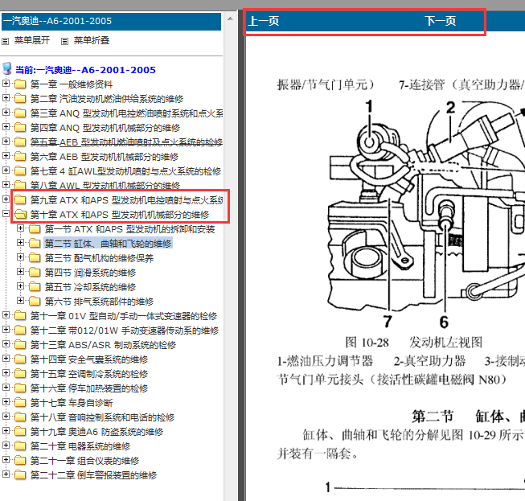Select 第二十二章 倒车警报装置的维修
Viewport: 525px width, 501px height.
pos(93,475)
